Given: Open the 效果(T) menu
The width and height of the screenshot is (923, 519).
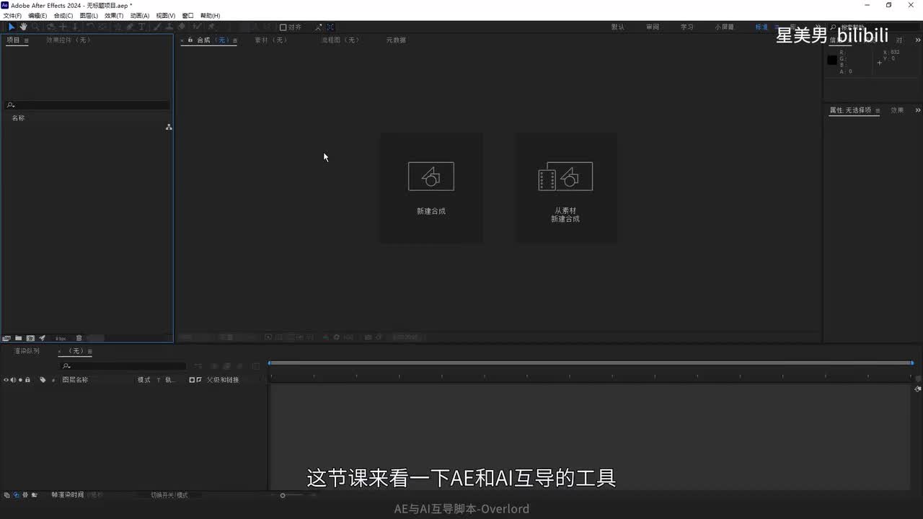Looking at the screenshot, I should [x=114, y=15].
